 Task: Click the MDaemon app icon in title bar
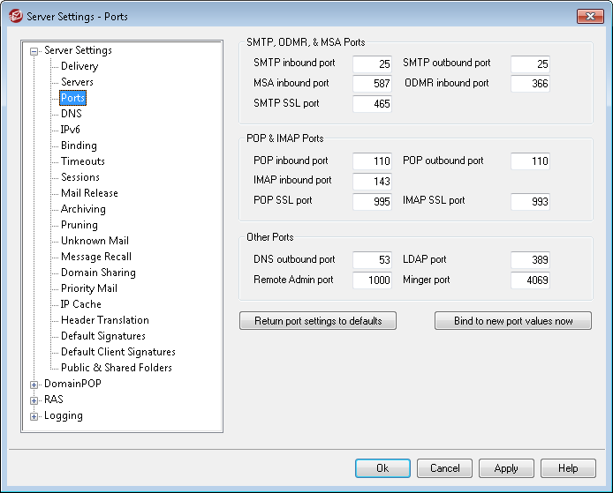pos(14,16)
